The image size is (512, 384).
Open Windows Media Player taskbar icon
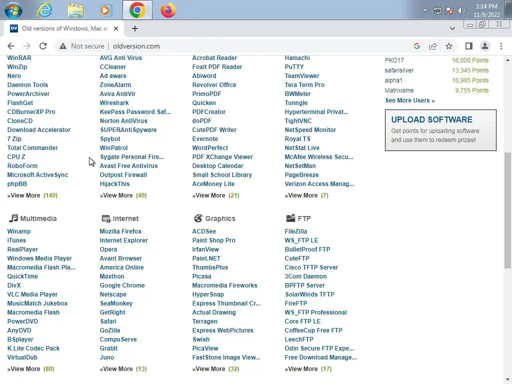(105, 10)
